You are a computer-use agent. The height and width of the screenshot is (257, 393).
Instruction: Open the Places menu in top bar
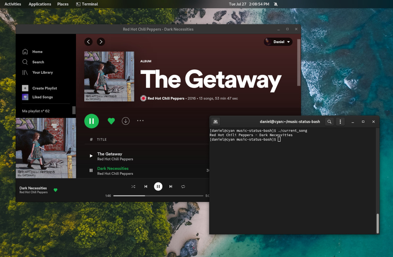pyautogui.click(x=63, y=4)
